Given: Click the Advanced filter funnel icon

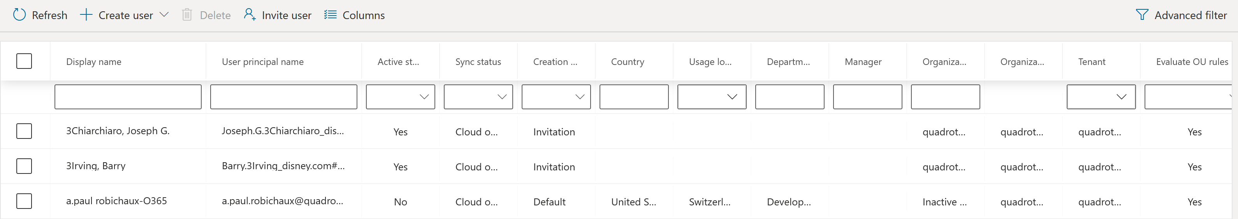Looking at the screenshot, I should click(1142, 15).
